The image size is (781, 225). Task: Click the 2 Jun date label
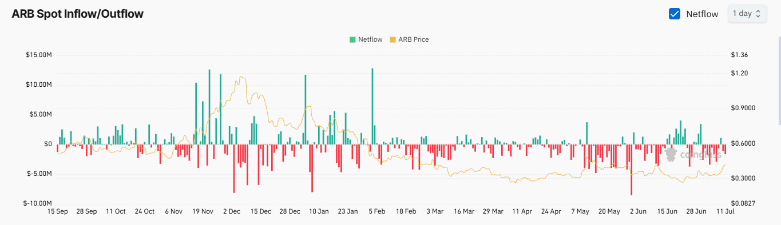coord(638,211)
